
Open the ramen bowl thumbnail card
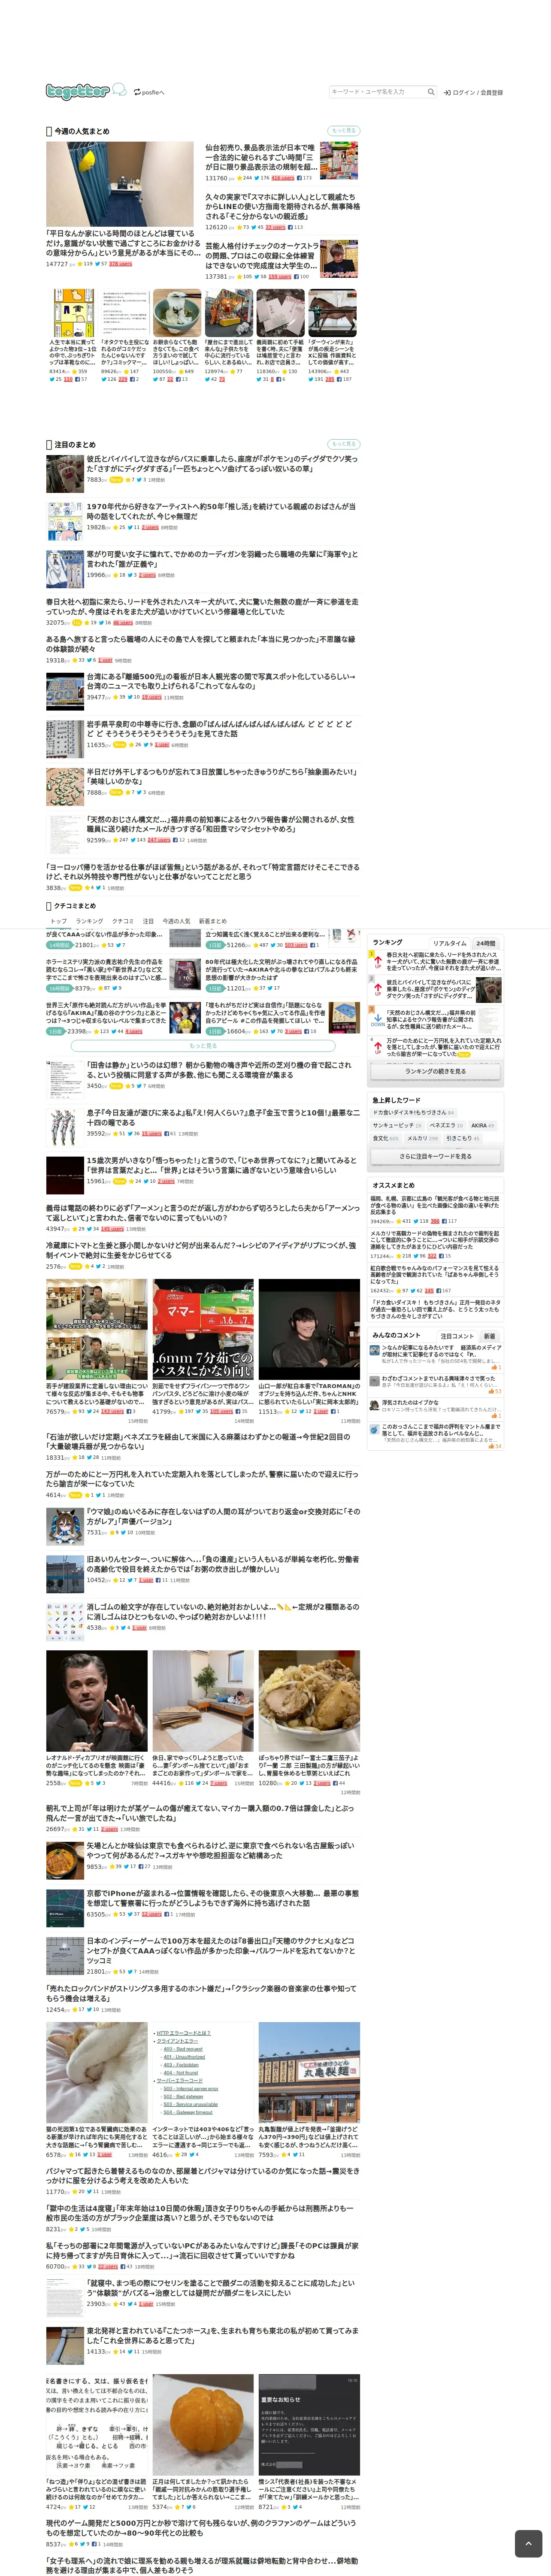pyautogui.click(x=309, y=1700)
